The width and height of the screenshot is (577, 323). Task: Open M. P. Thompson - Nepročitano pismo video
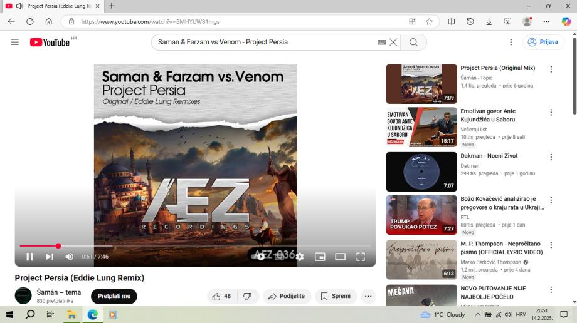502,248
